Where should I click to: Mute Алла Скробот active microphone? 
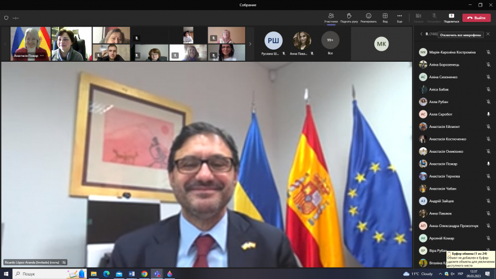(x=488, y=114)
